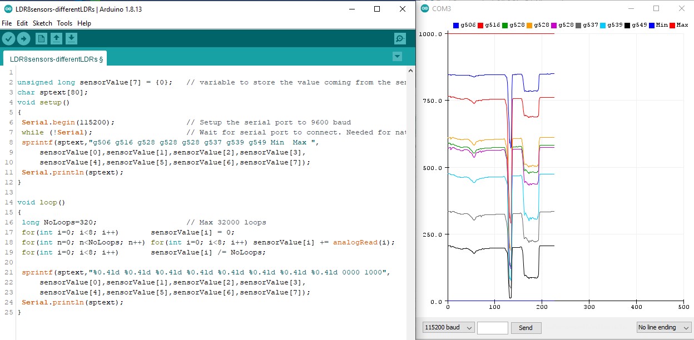Viewport: 694px width, 340px height.
Task: Click the 250.0 y-axis label
Action: click(x=432, y=234)
